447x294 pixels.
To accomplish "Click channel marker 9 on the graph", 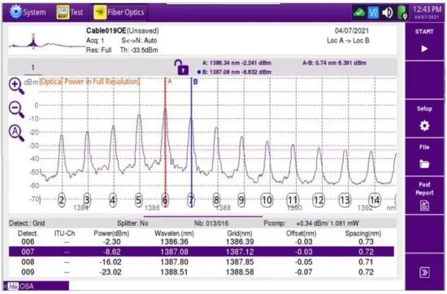I will click(241, 200).
